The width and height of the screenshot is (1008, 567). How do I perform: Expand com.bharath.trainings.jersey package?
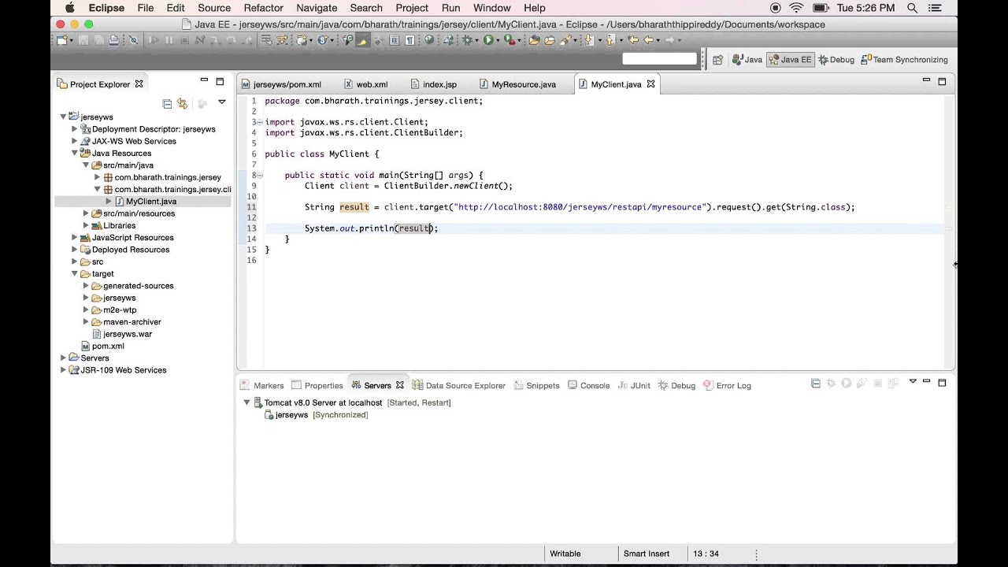tap(98, 177)
